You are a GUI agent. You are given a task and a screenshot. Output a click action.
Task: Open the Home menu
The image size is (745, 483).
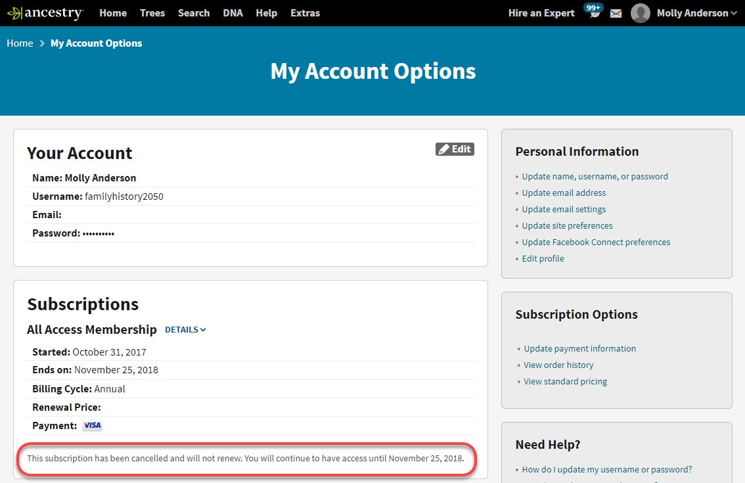(113, 13)
